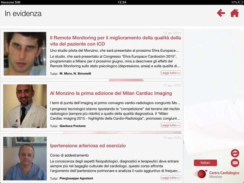Open Al Monzino la prima edizione headline
244x183 pixels.
click(111, 93)
